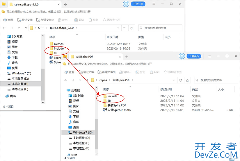Select 桌面 in front window sidebar
Screen dimensions: 240x161
coord(74,127)
